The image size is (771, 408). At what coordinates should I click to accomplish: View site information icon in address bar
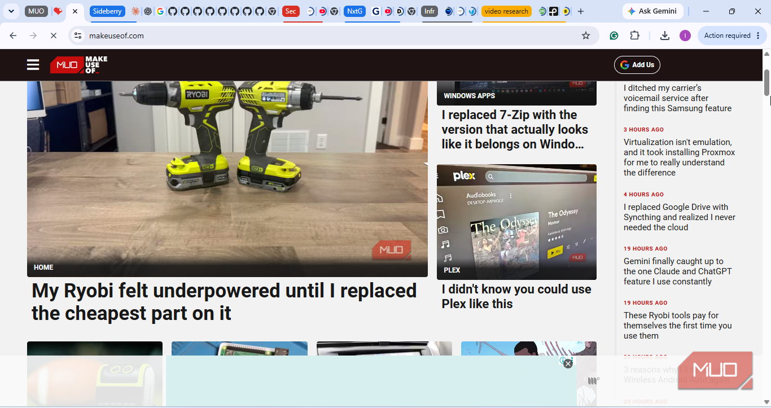[78, 36]
